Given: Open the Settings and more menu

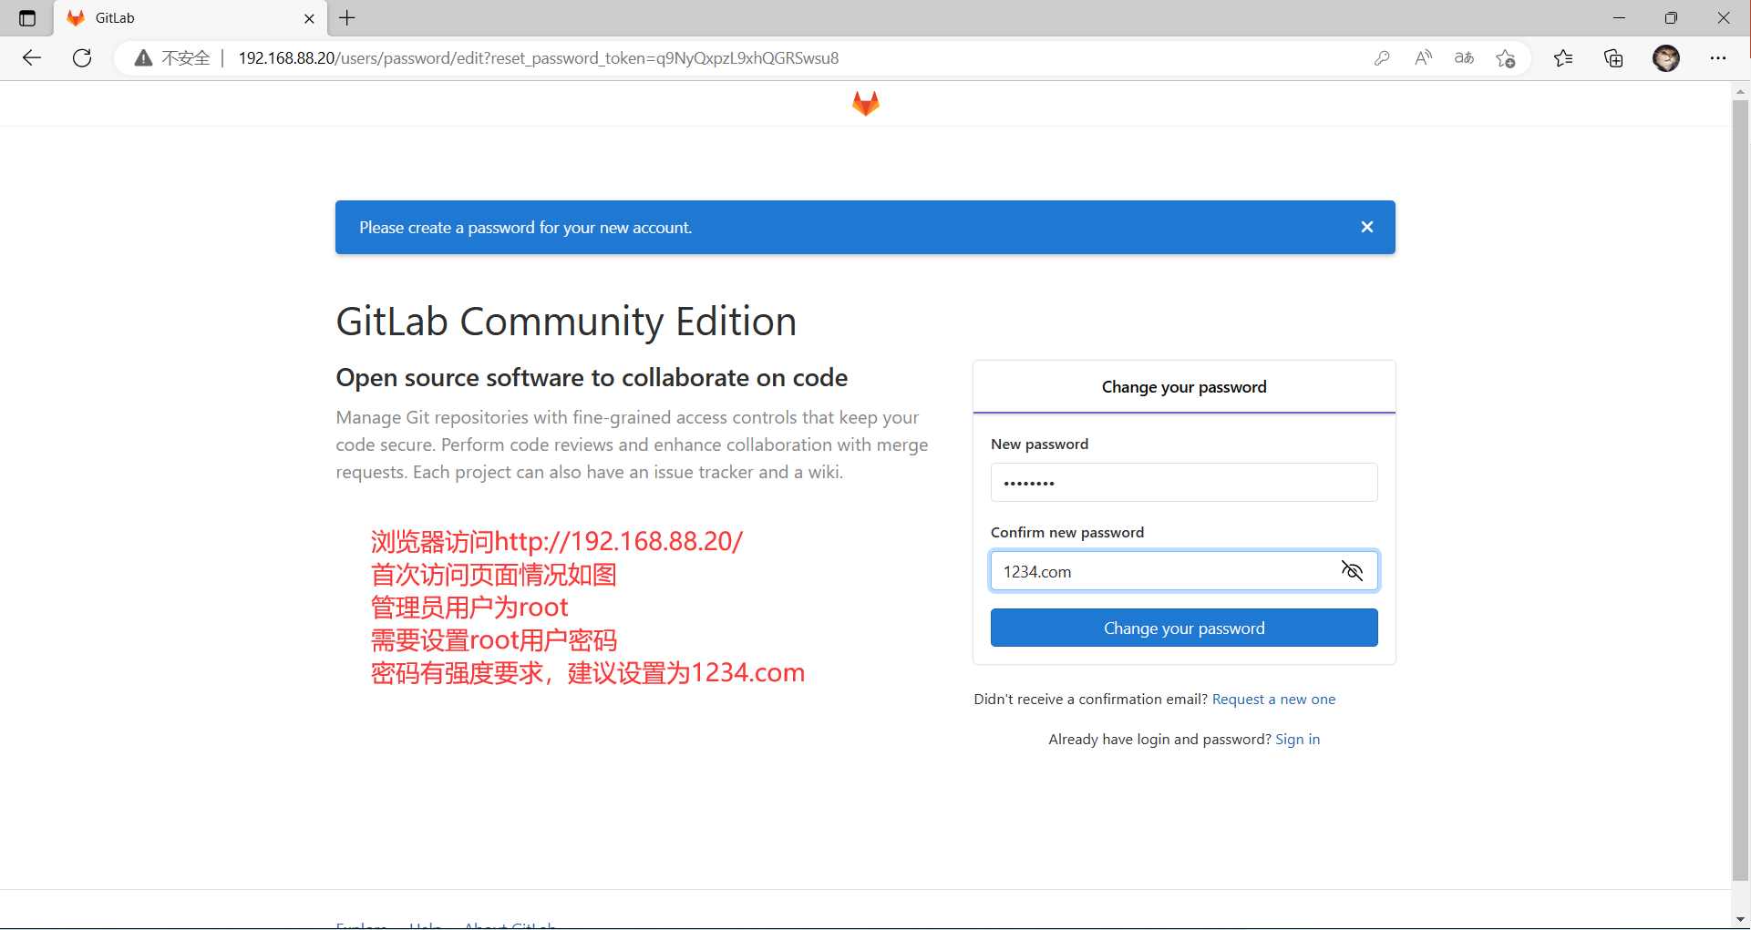Looking at the screenshot, I should (x=1718, y=58).
